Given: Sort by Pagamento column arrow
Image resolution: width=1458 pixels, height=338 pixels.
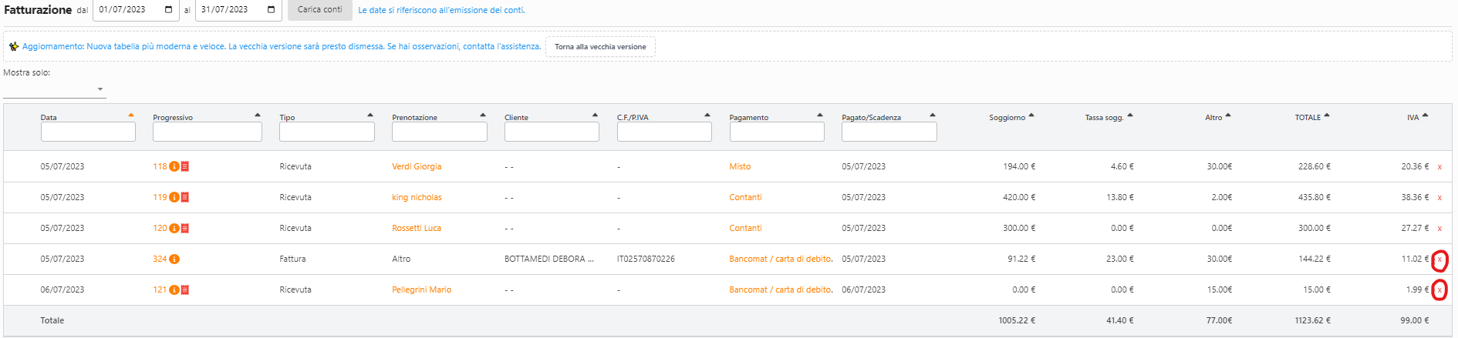Looking at the screenshot, I should click(x=820, y=115).
